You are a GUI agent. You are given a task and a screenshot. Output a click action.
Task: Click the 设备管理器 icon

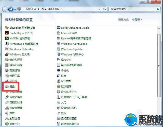coord(7,108)
